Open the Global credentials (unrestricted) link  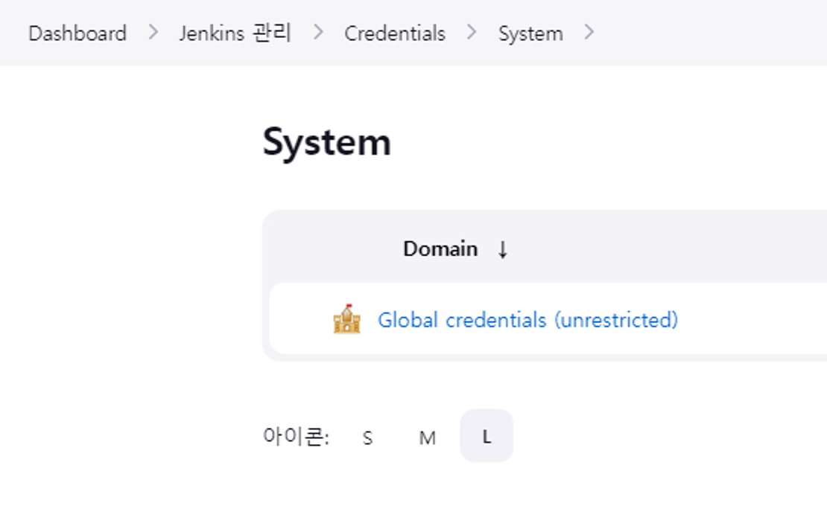click(528, 319)
